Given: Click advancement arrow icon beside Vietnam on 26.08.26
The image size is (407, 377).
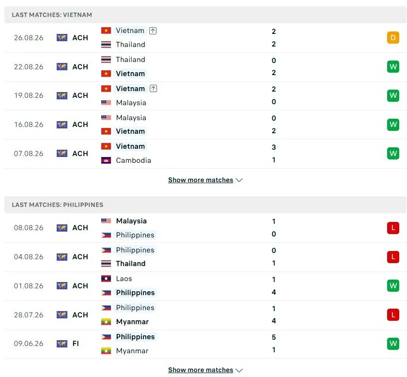Looking at the screenshot, I should point(153,31).
